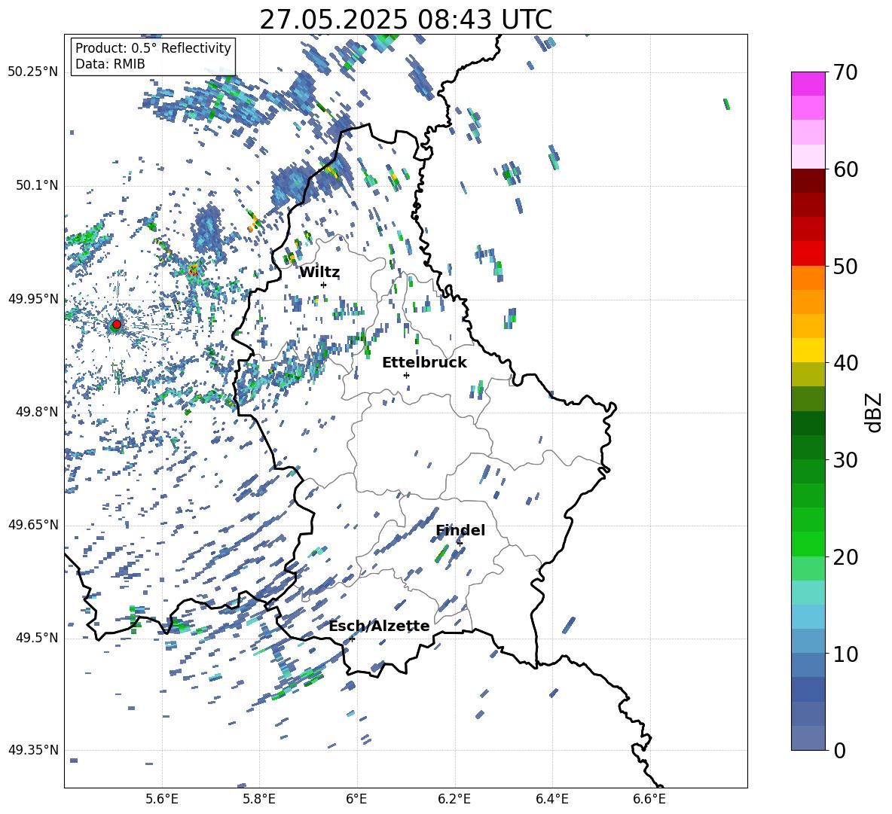The width and height of the screenshot is (892, 814).
Task: Click the green radar echo west of Findel
Action: [441, 553]
